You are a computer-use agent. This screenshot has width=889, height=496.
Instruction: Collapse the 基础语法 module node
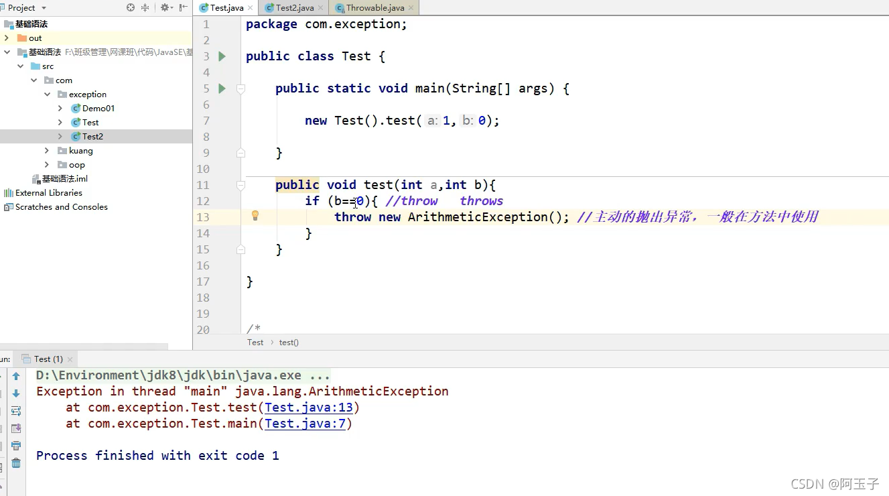(7, 52)
